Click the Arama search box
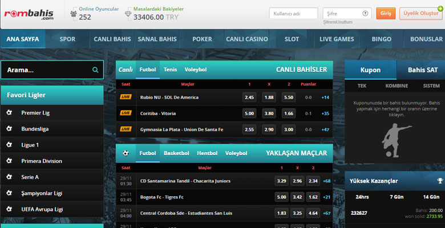445x228 pixels. pyautogui.click(x=52, y=70)
